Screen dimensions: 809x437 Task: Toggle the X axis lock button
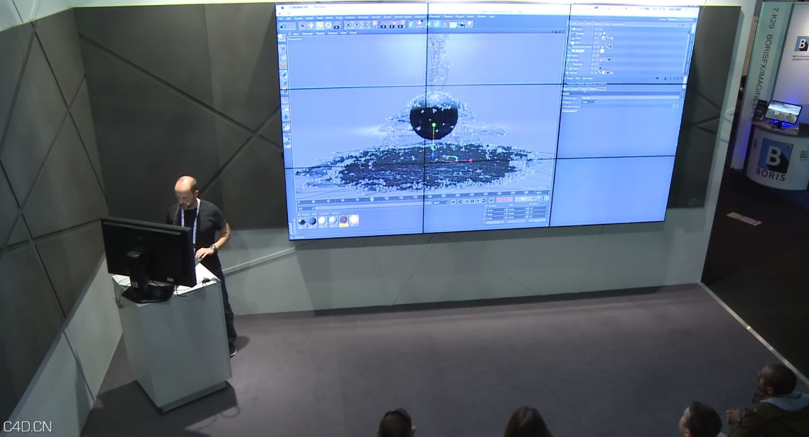(x=348, y=24)
